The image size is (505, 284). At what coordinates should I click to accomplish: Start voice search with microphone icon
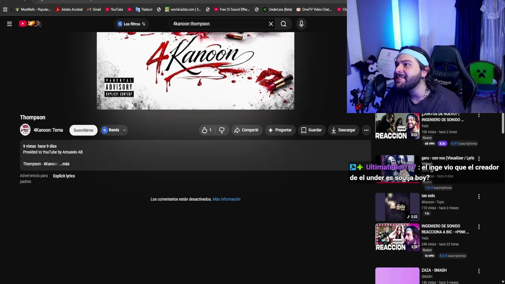pyautogui.click(x=301, y=24)
